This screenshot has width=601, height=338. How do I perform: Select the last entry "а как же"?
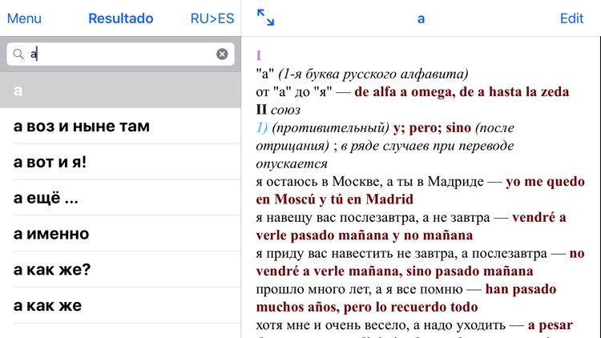48,306
